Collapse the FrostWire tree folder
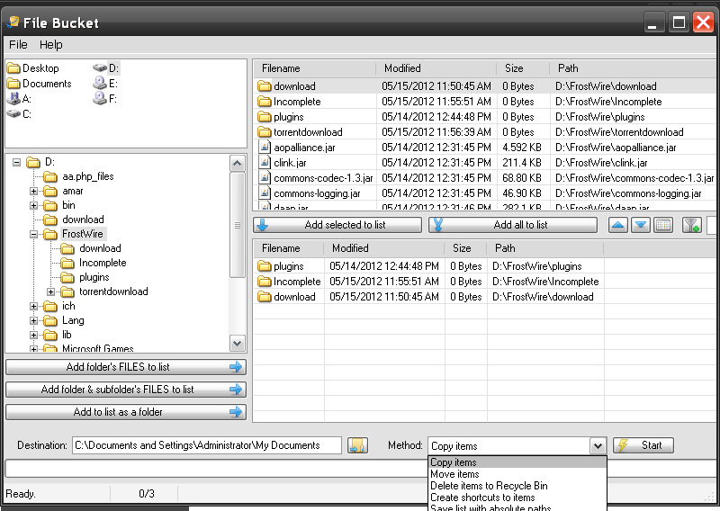720x511 pixels. (34, 234)
